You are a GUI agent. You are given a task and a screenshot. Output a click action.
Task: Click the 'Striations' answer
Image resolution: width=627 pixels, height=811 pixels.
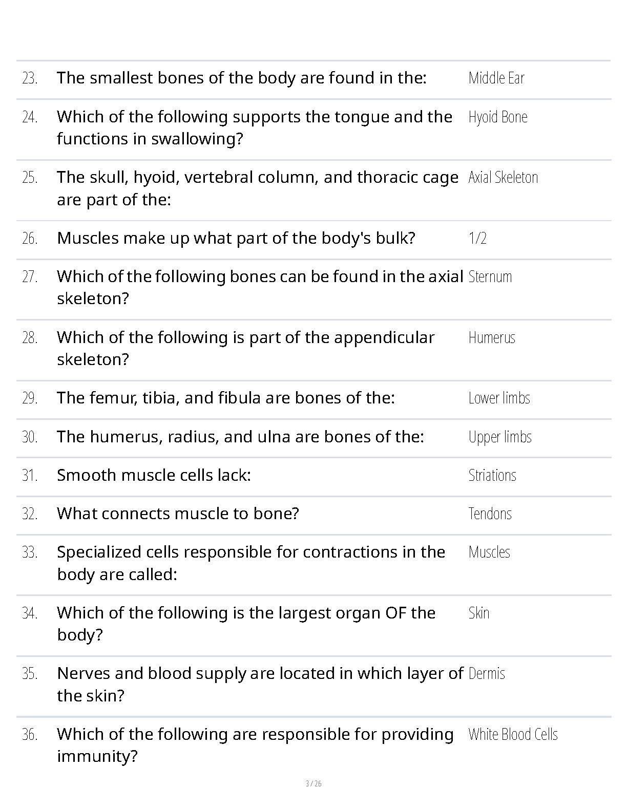point(492,475)
